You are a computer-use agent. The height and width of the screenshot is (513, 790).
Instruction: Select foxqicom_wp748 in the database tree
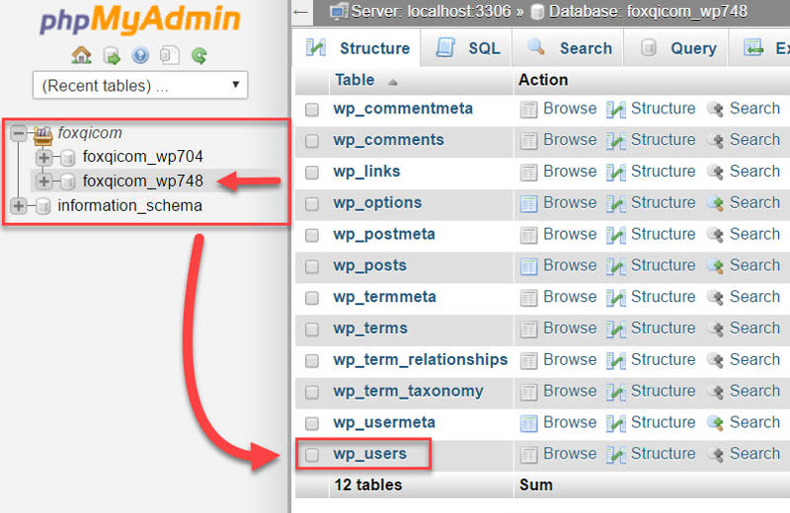(x=142, y=181)
